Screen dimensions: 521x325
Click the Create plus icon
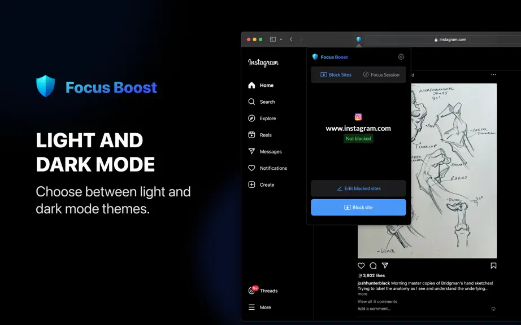point(251,185)
